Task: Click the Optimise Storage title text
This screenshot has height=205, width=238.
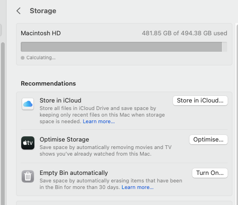Action: click(x=64, y=140)
